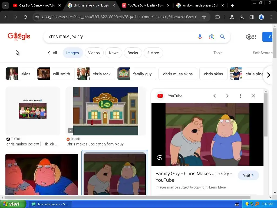This screenshot has height=208, width=277.
Task: Click the magnifying glass search button
Action: point(222,37)
